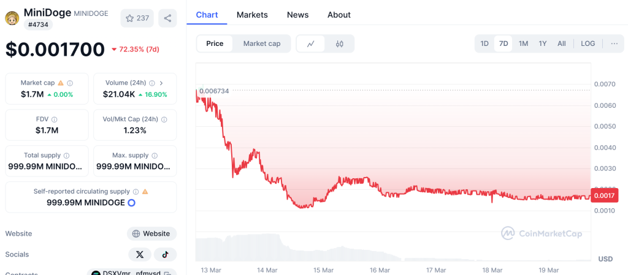Click the X (Twitter) social icon
This screenshot has width=628, height=275.
(140, 254)
